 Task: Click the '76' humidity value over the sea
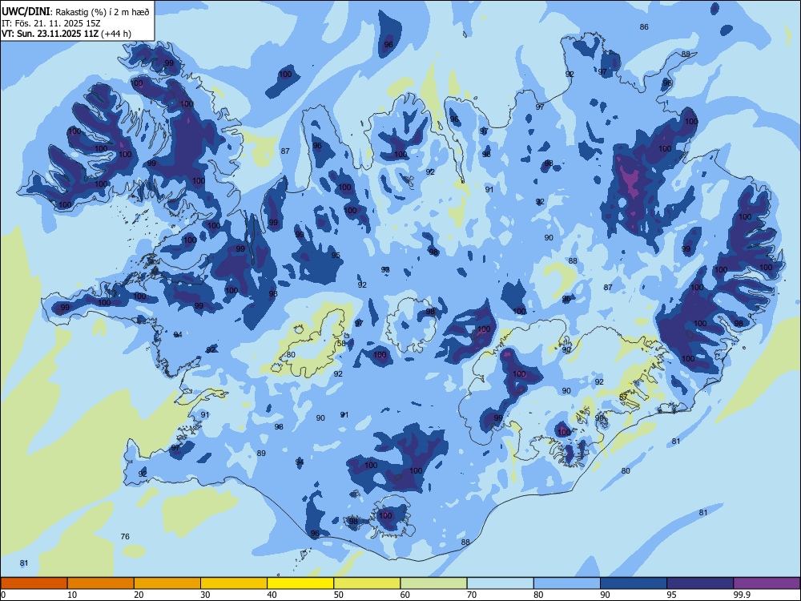[125, 537]
